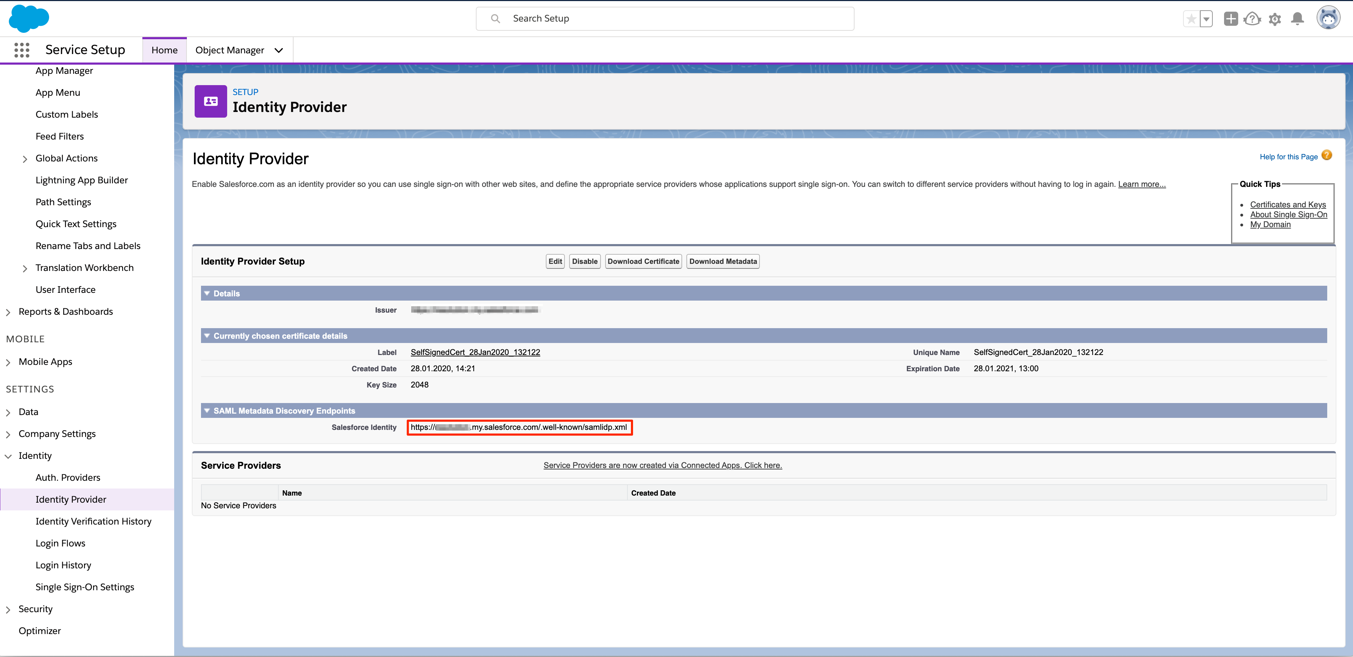Expand the Translation Workbench node
This screenshot has width=1353, height=657.
pos(25,268)
